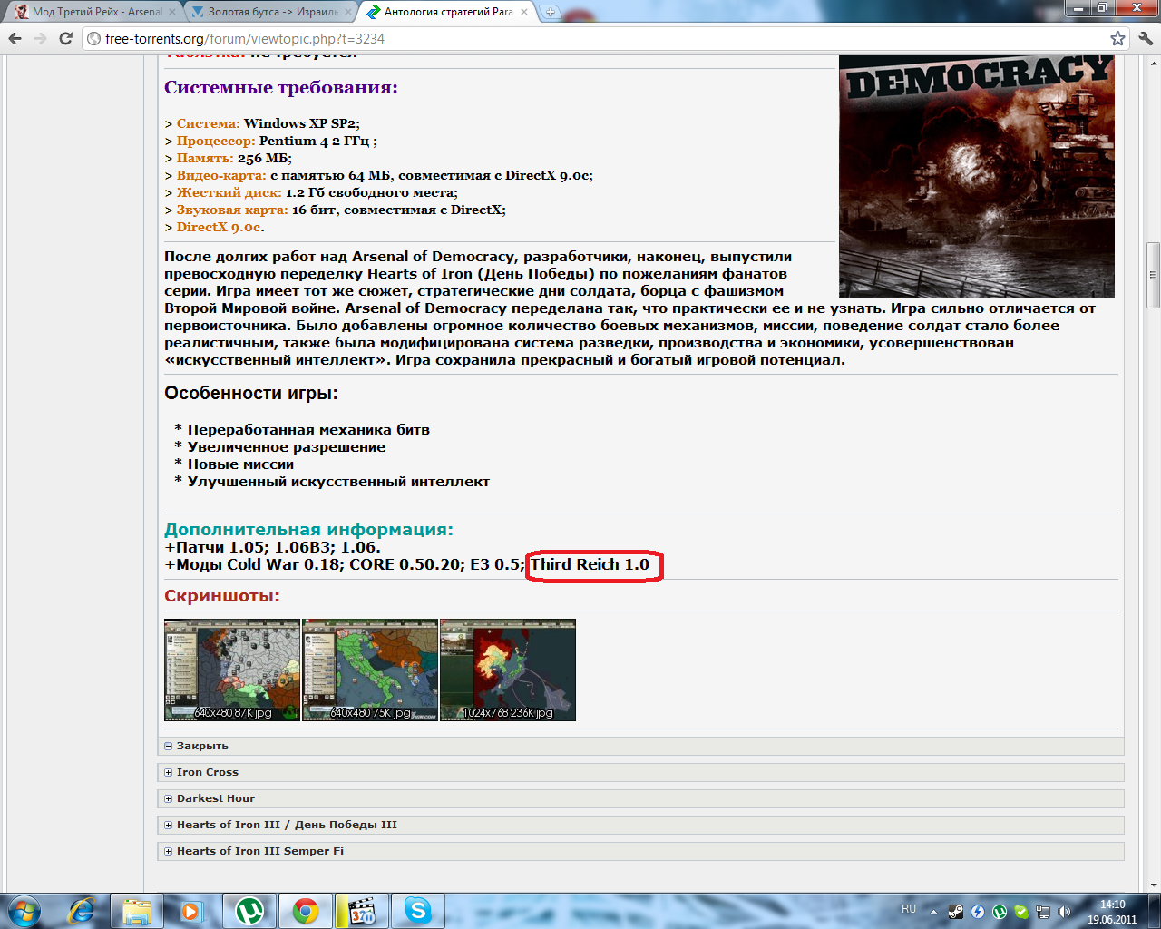Click the 'Системные требования:' heading
The image size is (1161, 929).
click(x=281, y=88)
